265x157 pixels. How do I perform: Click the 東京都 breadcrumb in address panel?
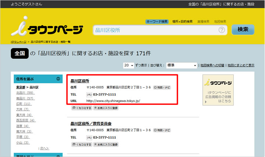click(21, 87)
